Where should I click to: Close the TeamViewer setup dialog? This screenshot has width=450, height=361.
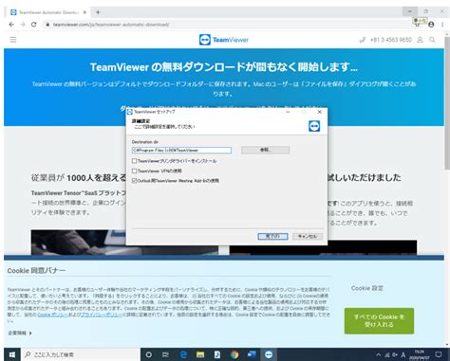coord(320,112)
